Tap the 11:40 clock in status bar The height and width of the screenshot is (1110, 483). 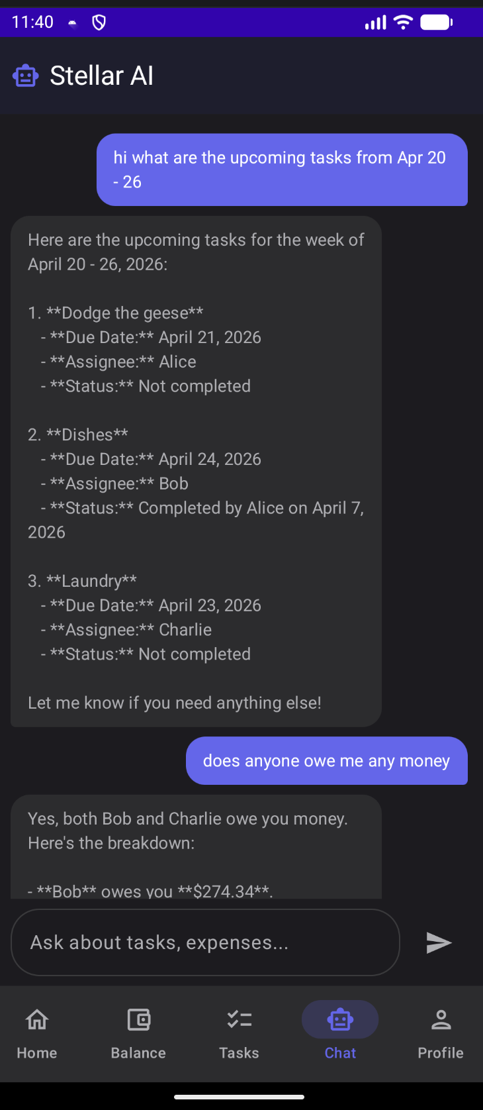click(32, 23)
